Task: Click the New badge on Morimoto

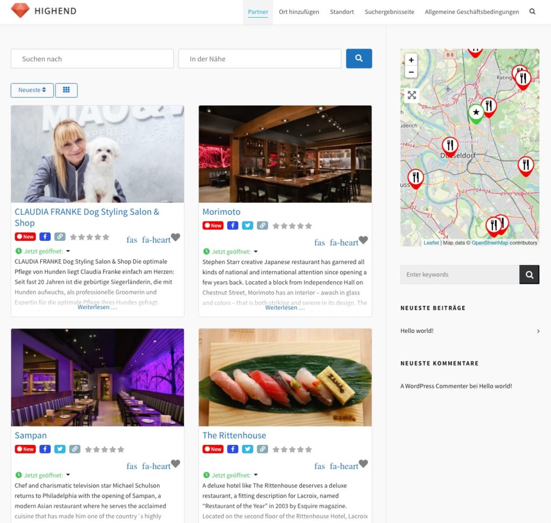Action: [213, 226]
